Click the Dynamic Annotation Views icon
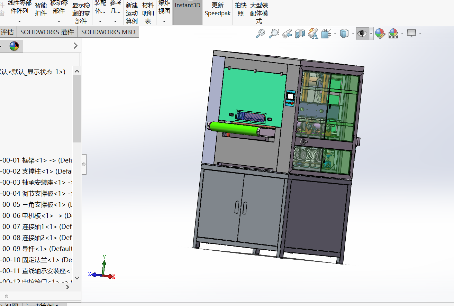 point(313,34)
